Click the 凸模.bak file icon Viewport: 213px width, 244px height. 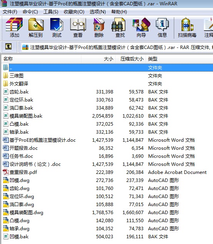click(6, 124)
